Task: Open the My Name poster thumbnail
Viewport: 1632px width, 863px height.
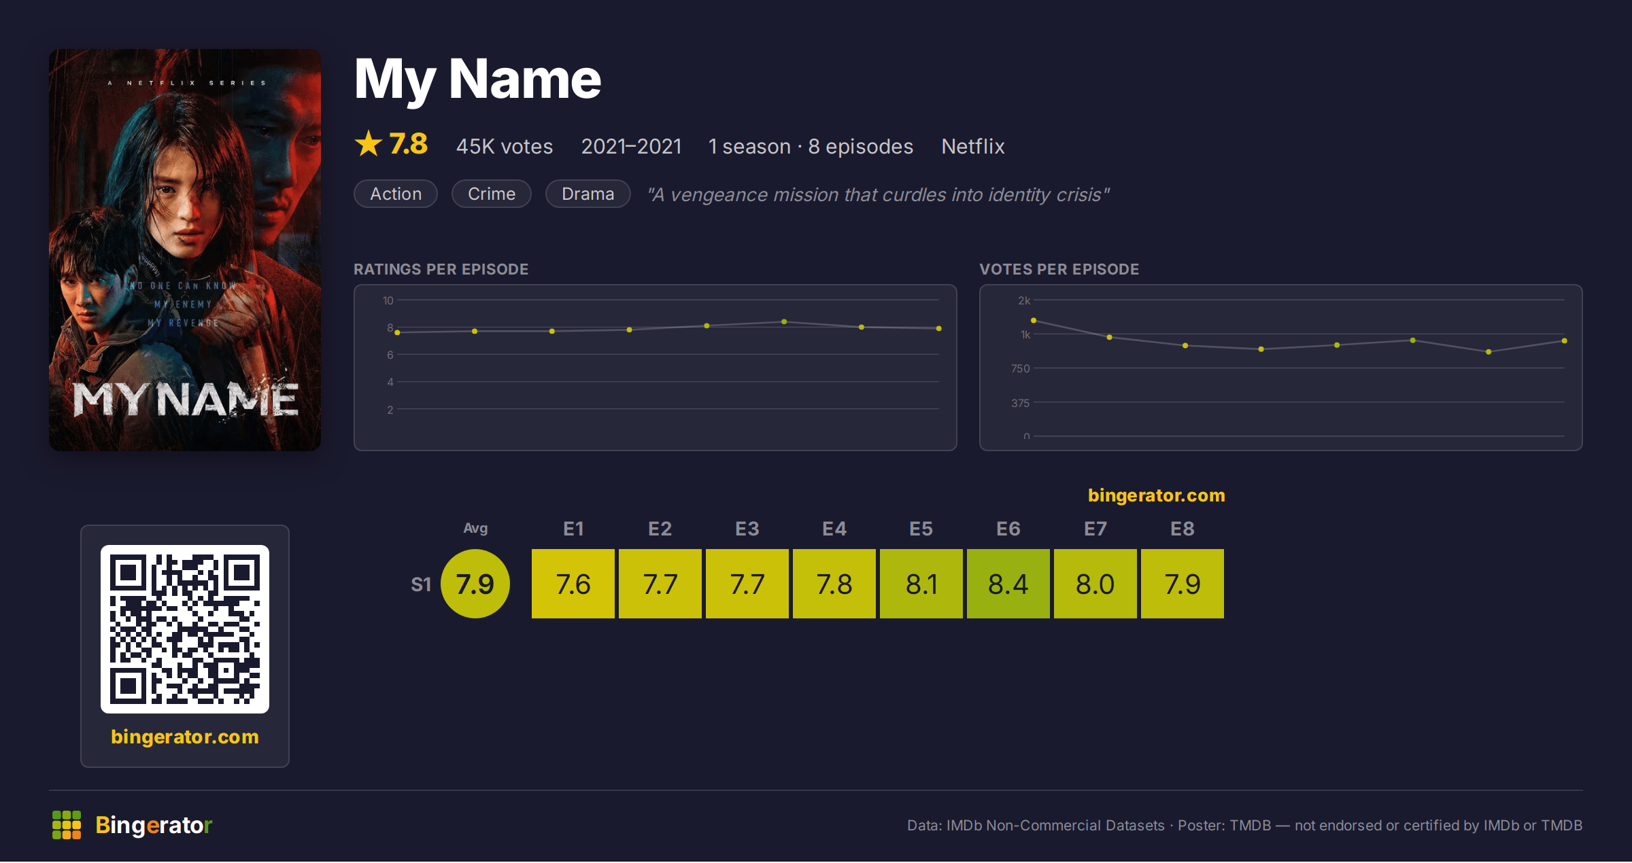Action: (185, 249)
